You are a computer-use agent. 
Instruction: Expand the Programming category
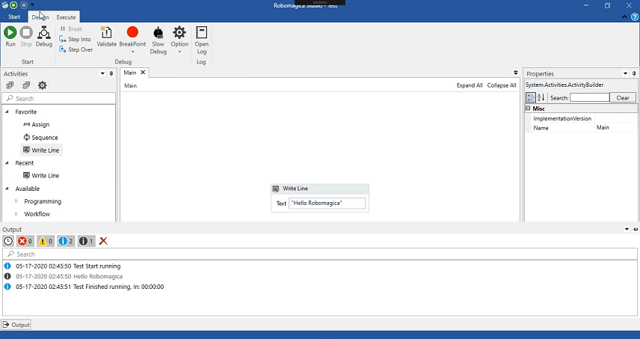pyautogui.click(x=16, y=201)
